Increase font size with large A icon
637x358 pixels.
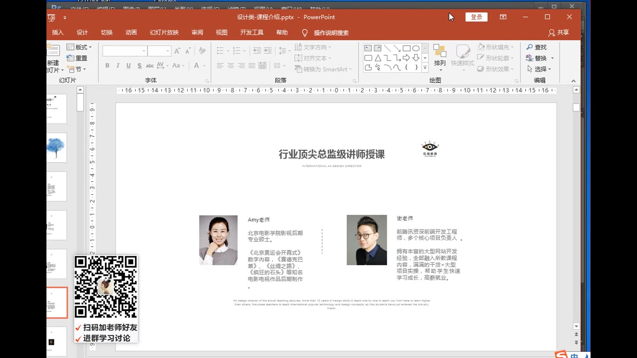[x=177, y=51]
